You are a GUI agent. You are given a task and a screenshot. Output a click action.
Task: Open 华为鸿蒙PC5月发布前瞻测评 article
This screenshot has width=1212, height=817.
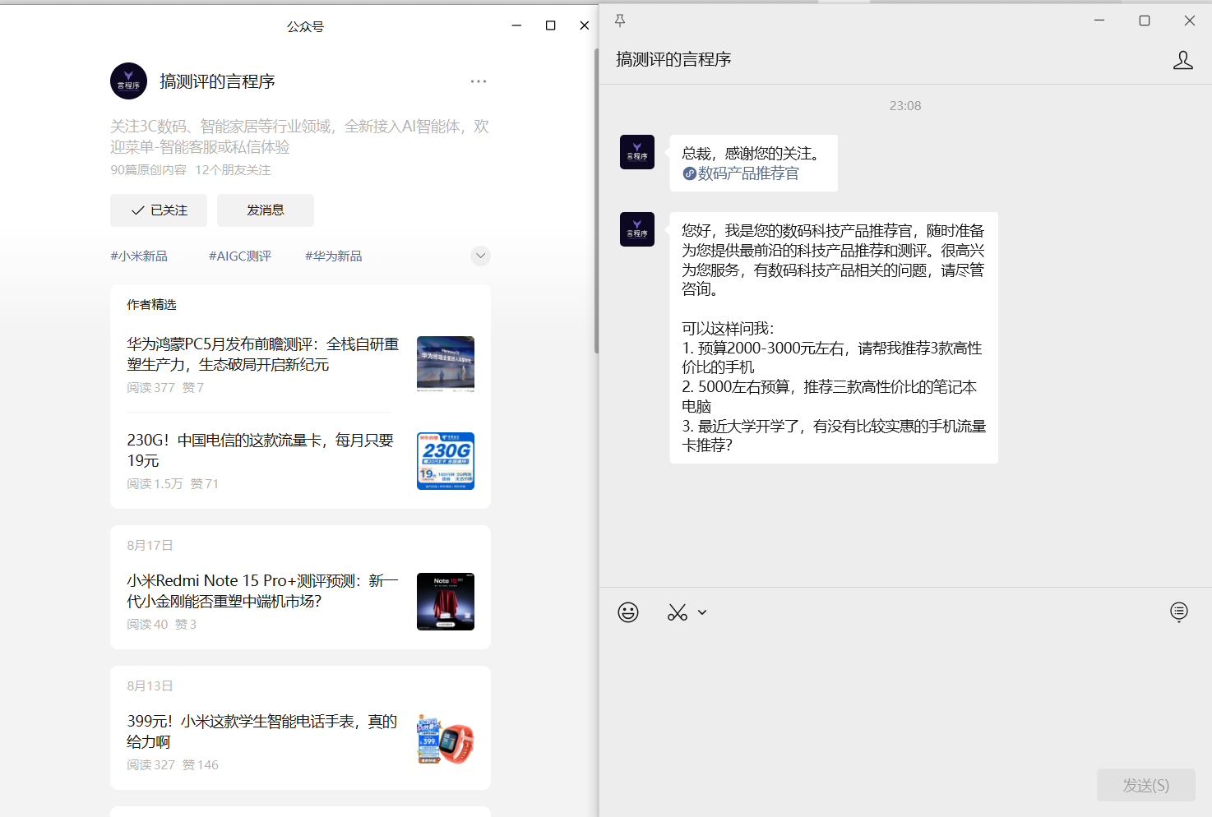[x=263, y=354]
